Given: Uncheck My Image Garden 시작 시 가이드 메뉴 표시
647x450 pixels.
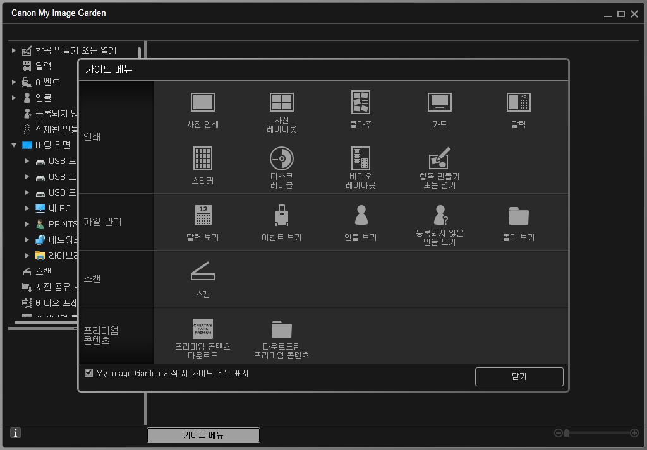Looking at the screenshot, I should point(88,372).
